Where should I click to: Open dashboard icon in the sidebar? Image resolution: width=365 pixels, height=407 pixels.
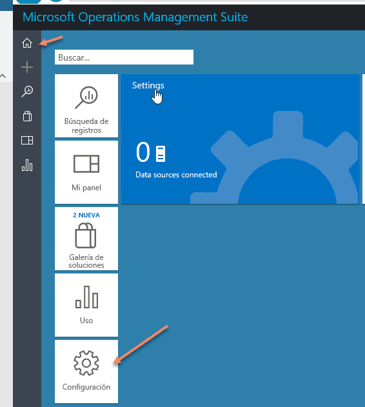(27, 141)
